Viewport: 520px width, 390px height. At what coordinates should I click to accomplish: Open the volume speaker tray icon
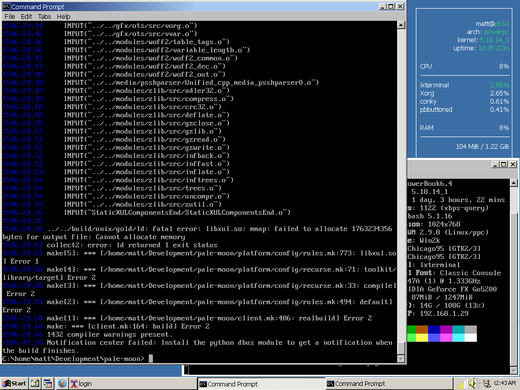click(x=474, y=383)
